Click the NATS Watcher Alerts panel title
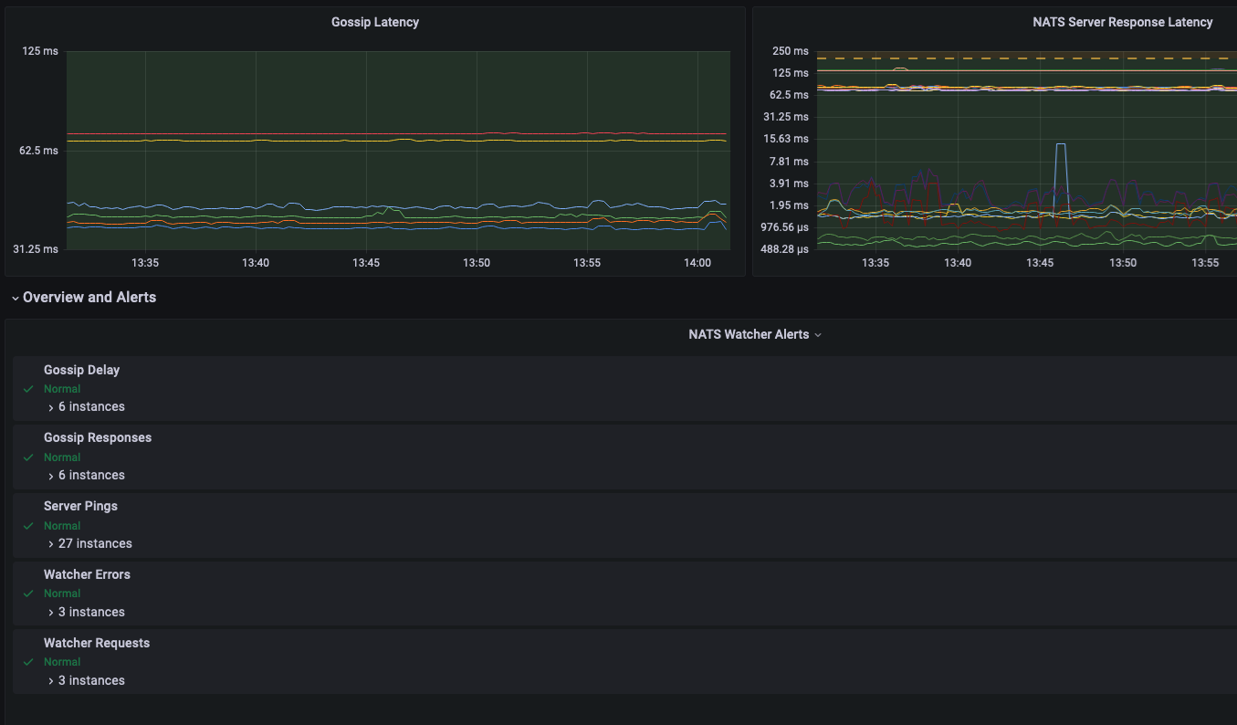1237x725 pixels. [749, 334]
